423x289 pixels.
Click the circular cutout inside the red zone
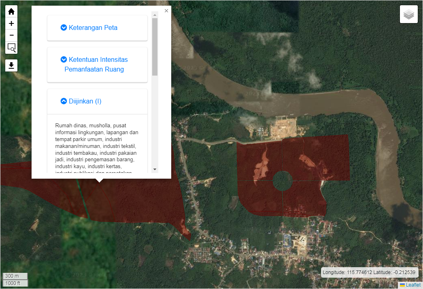click(283, 181)
